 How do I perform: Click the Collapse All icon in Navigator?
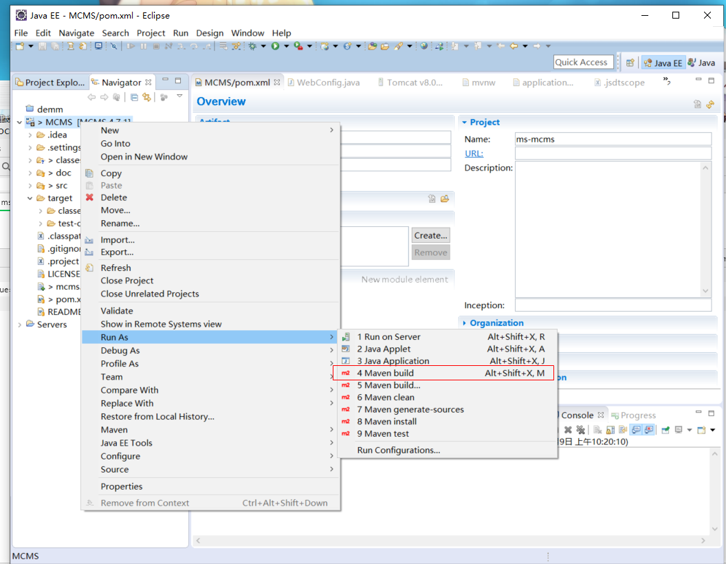pyautogui.click(x=134, y=97)
